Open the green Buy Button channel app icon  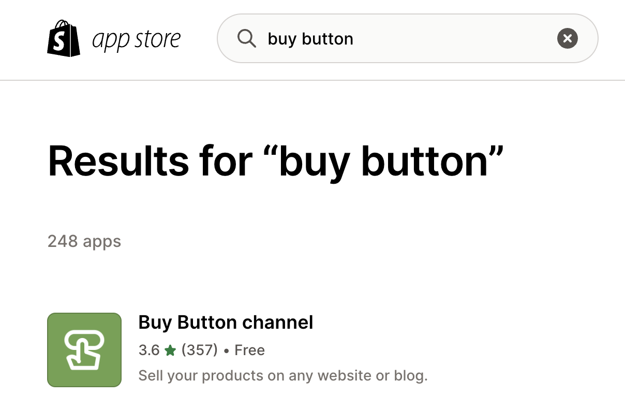click(x=84, y=350)
